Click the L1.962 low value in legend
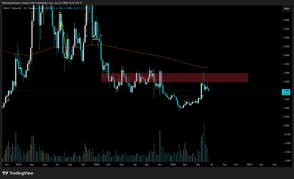This screenshot has height=179, width=294. [59, 8]
